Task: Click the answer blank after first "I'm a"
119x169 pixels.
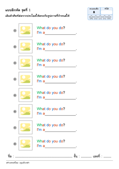Action: pyautogui.click(x=60, y=33)
